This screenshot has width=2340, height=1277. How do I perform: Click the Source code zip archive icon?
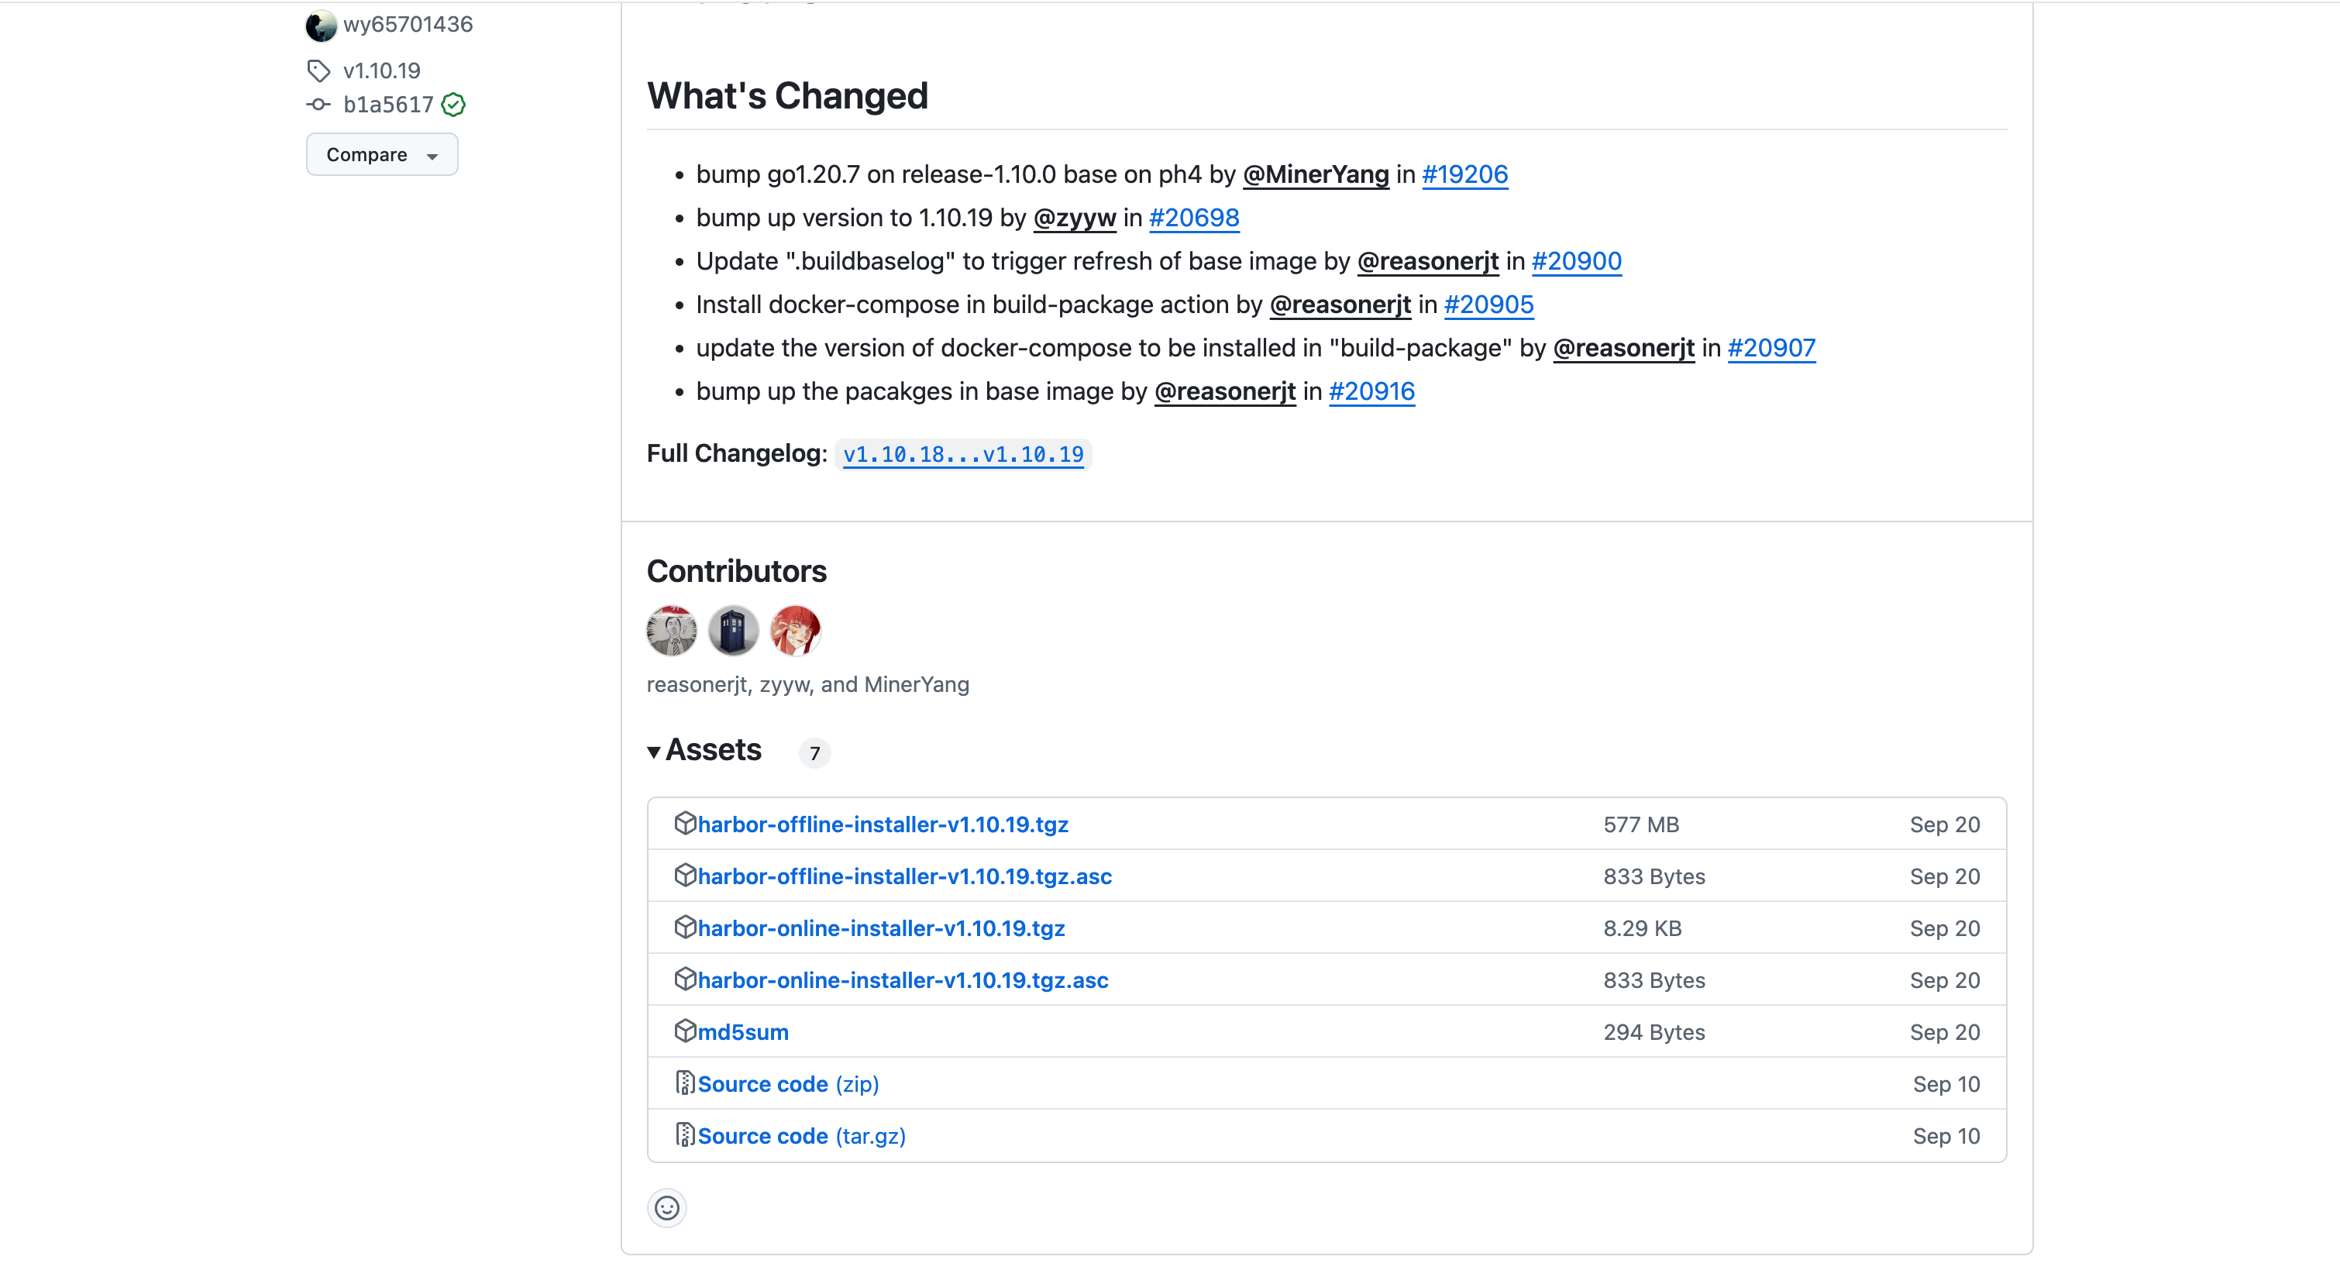(684, 1082)
